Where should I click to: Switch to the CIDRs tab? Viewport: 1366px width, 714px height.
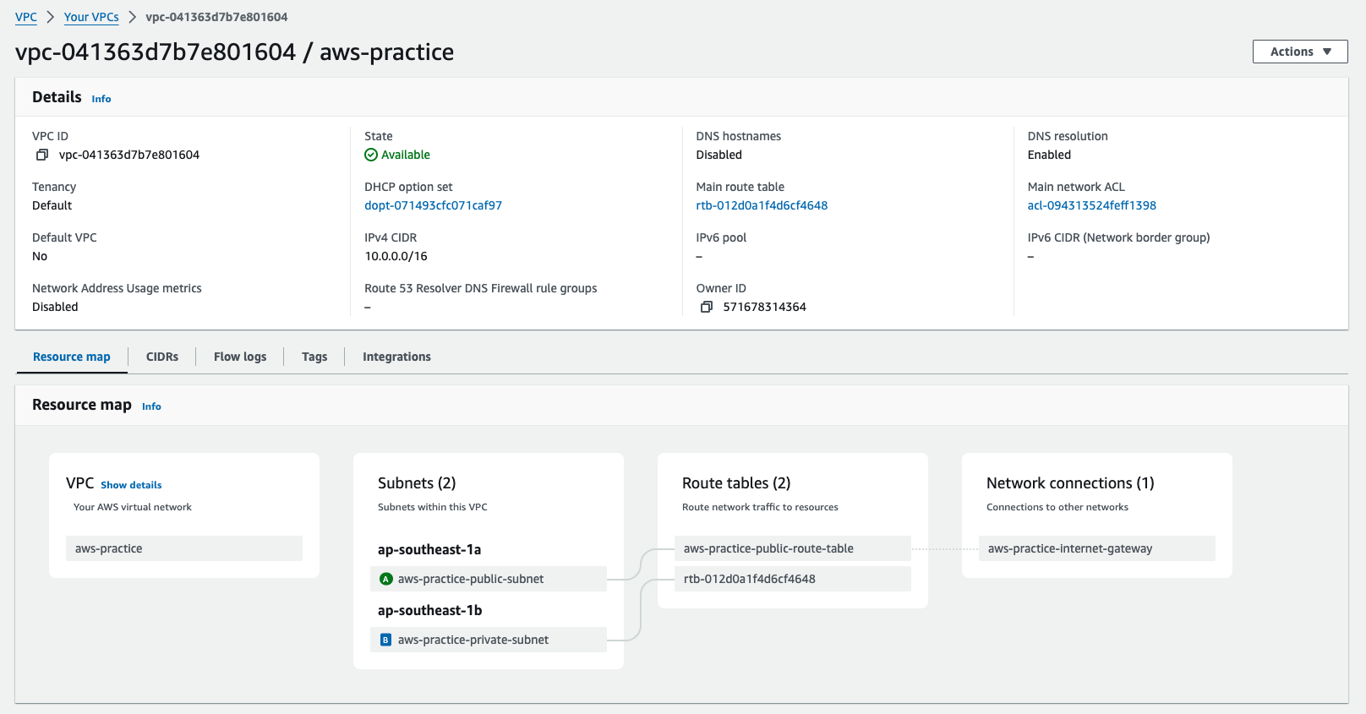click(162, 357)
